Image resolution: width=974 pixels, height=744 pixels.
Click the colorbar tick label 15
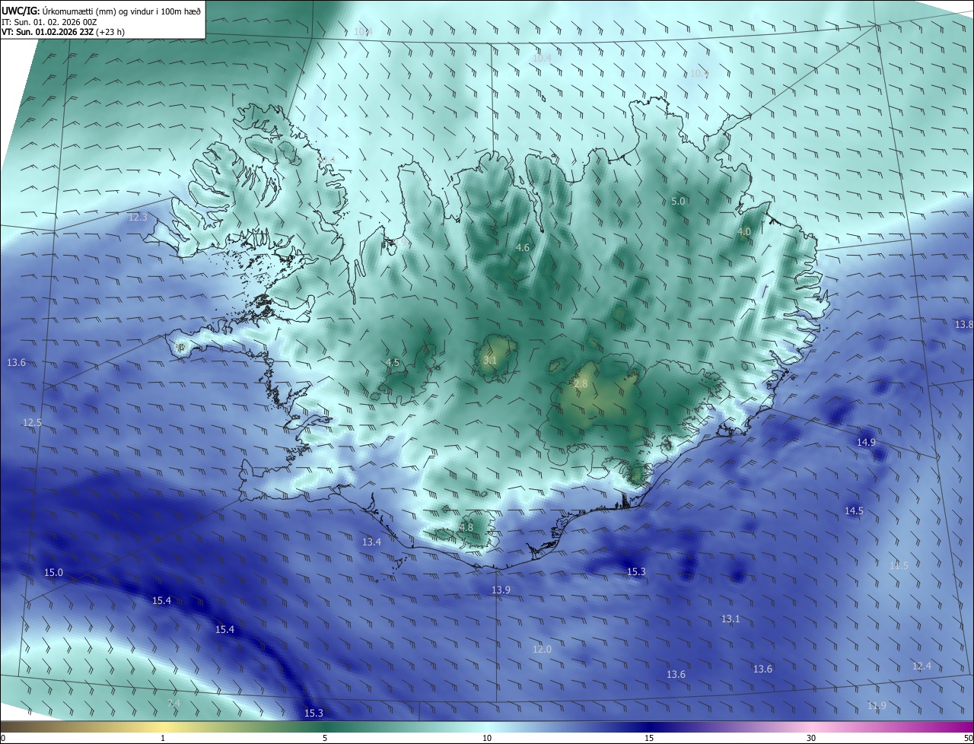tap(649, 738)
